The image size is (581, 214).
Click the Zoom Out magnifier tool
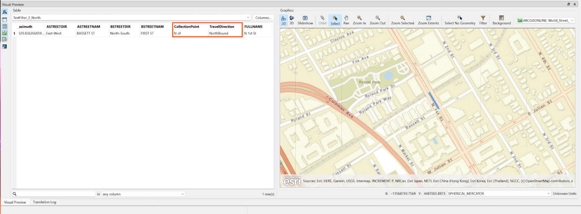[378, 20]
